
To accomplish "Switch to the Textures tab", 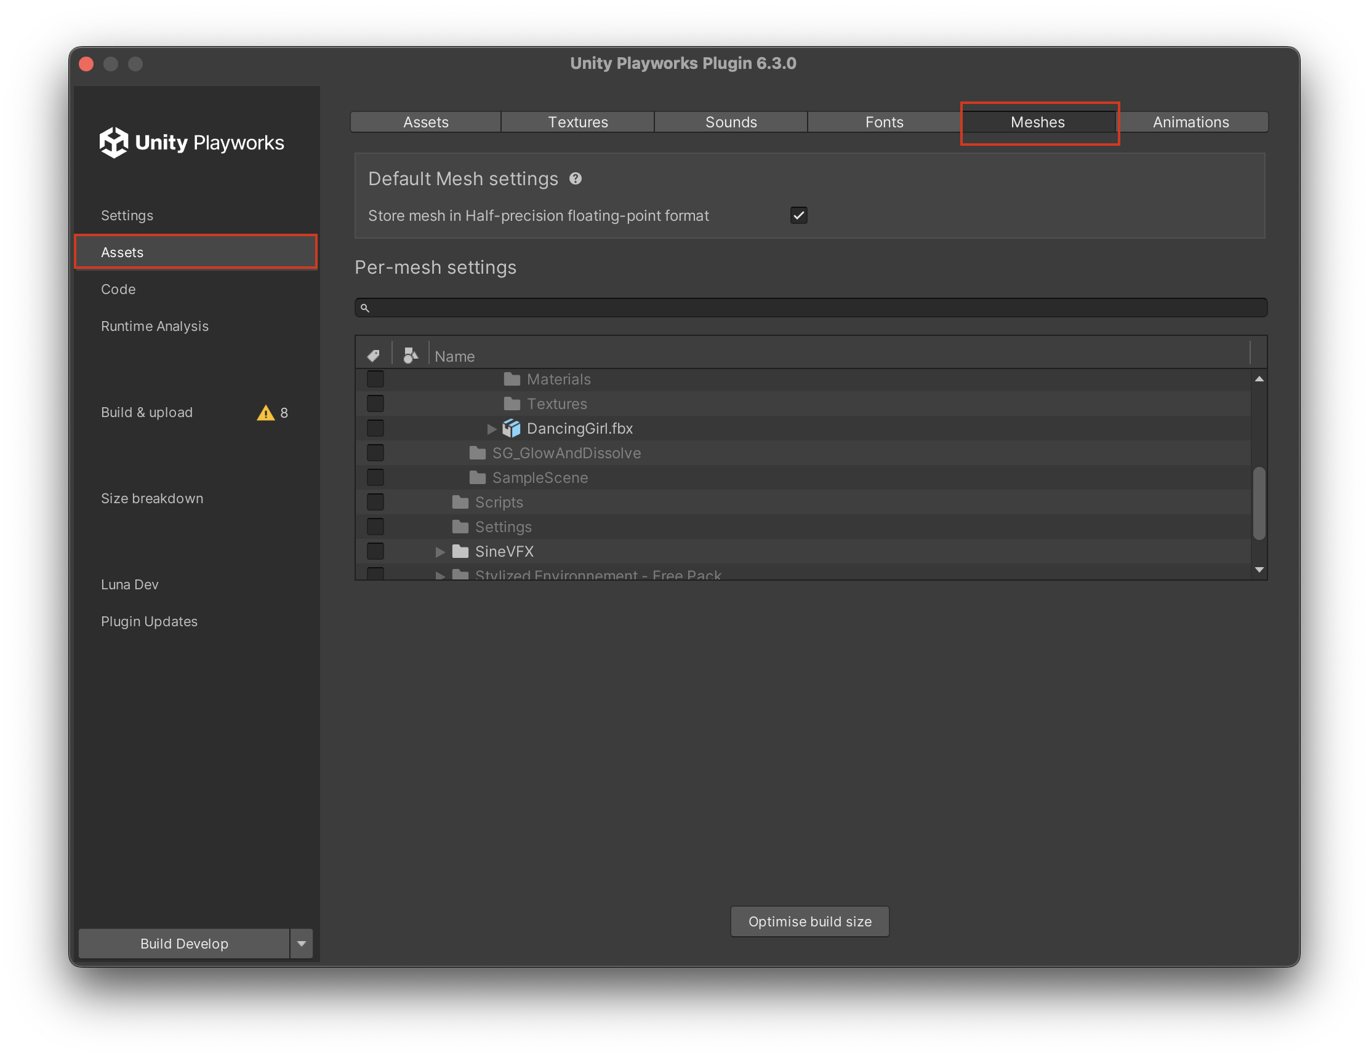I will point(578,122).
